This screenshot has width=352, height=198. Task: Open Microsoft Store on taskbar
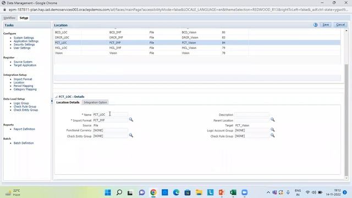[188, 193]
